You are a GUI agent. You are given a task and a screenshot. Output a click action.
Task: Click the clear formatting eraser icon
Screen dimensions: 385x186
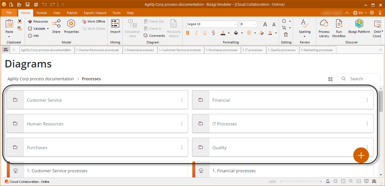tap(262, 33)
